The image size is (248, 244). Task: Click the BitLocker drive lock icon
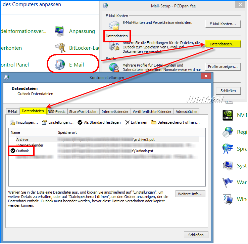click(60, 48)
